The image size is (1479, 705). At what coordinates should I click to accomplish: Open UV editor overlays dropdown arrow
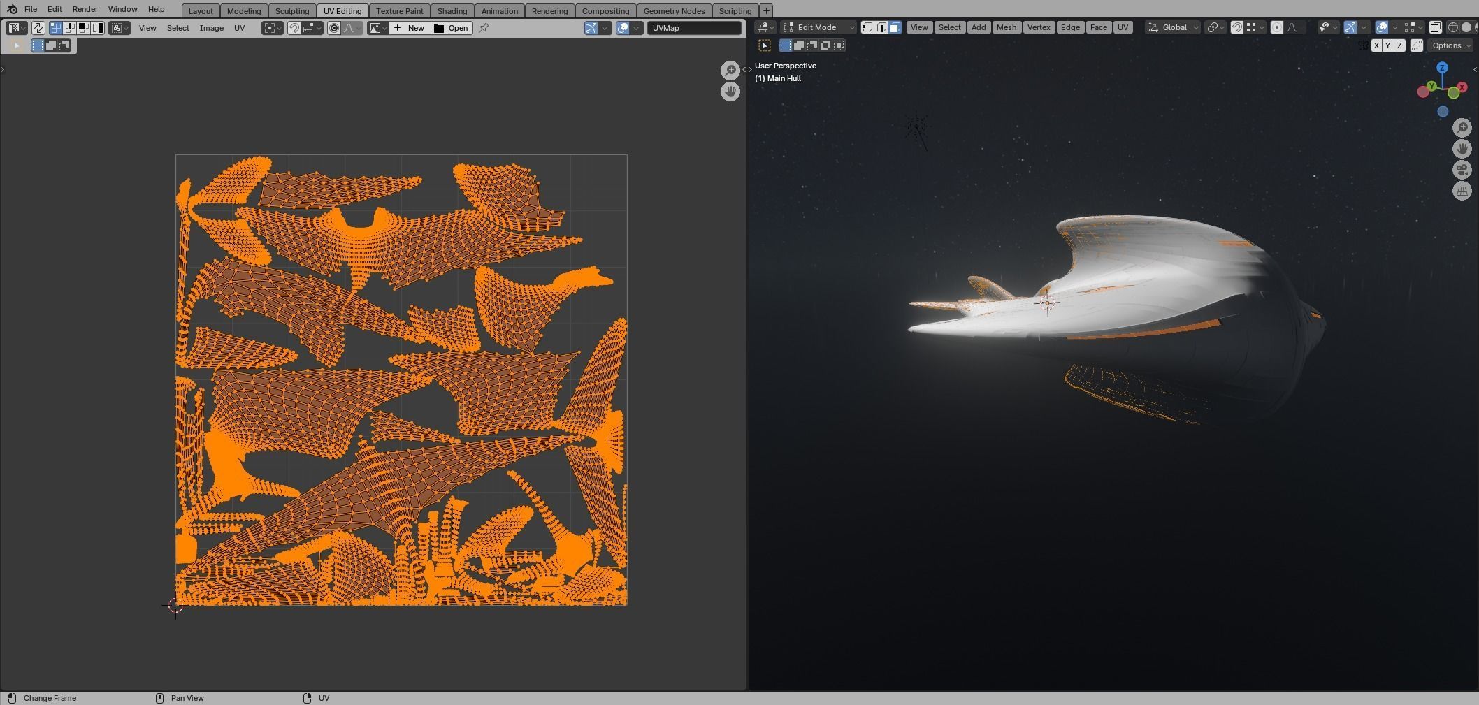(x=637, y=28)
